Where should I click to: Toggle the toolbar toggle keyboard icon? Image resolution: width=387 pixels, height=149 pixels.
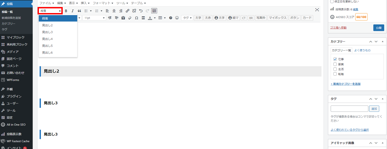coord(154,11)
